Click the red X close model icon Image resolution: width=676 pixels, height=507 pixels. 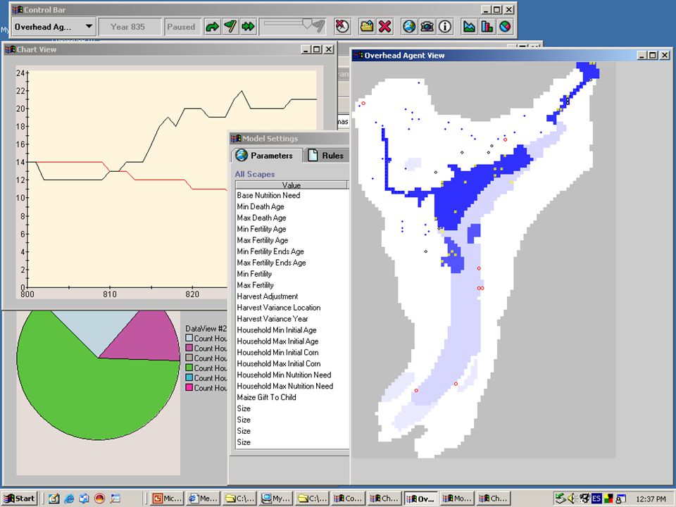(x=385, y=27)
